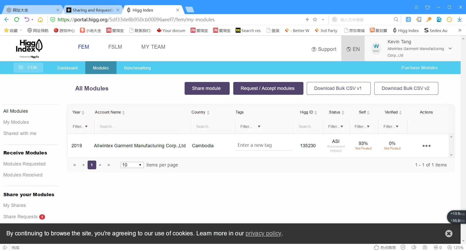Click the undo/restore closed tab icon
The height and width of the screenshot is (251, 466).
pos(27,19)
